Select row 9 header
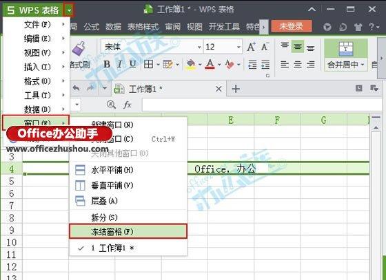This screenshot has height=280, width=386. tap(11, 230)
